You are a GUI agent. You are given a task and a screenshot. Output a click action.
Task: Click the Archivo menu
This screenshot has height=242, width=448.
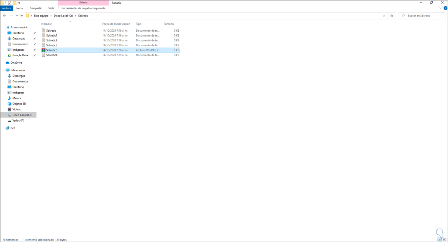(x=7, y=8)
